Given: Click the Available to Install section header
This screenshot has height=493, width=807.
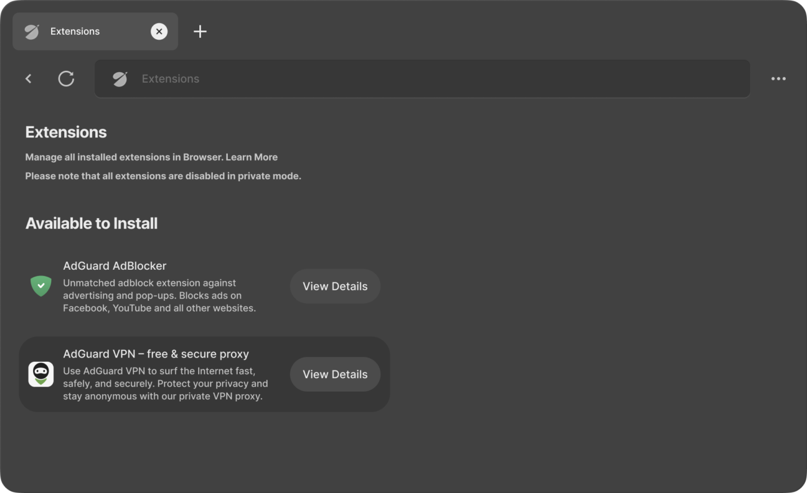Looking at the screenshot, I should 91,223.
